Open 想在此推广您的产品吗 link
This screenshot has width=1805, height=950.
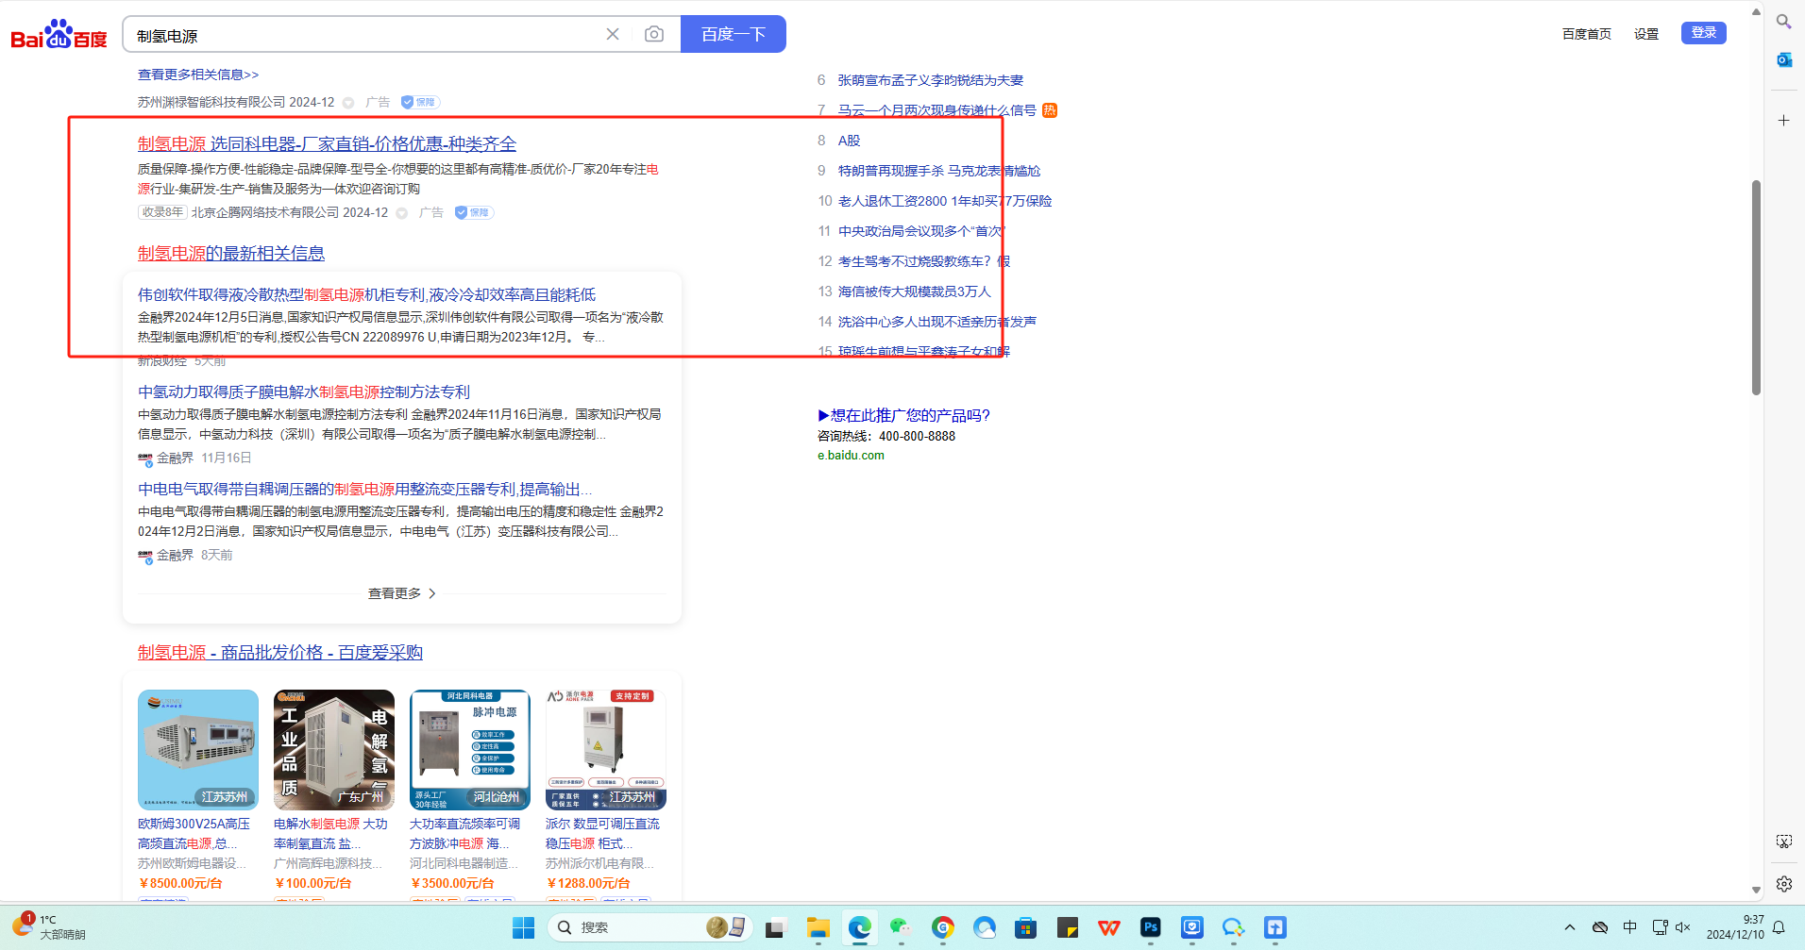[x=903, y=415]
